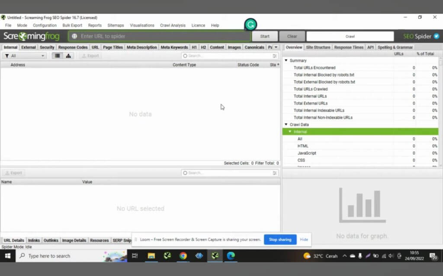This screenshot has height=276, width=443.
Task: Open search options icon in lower search box
Action: pos(275,173)
